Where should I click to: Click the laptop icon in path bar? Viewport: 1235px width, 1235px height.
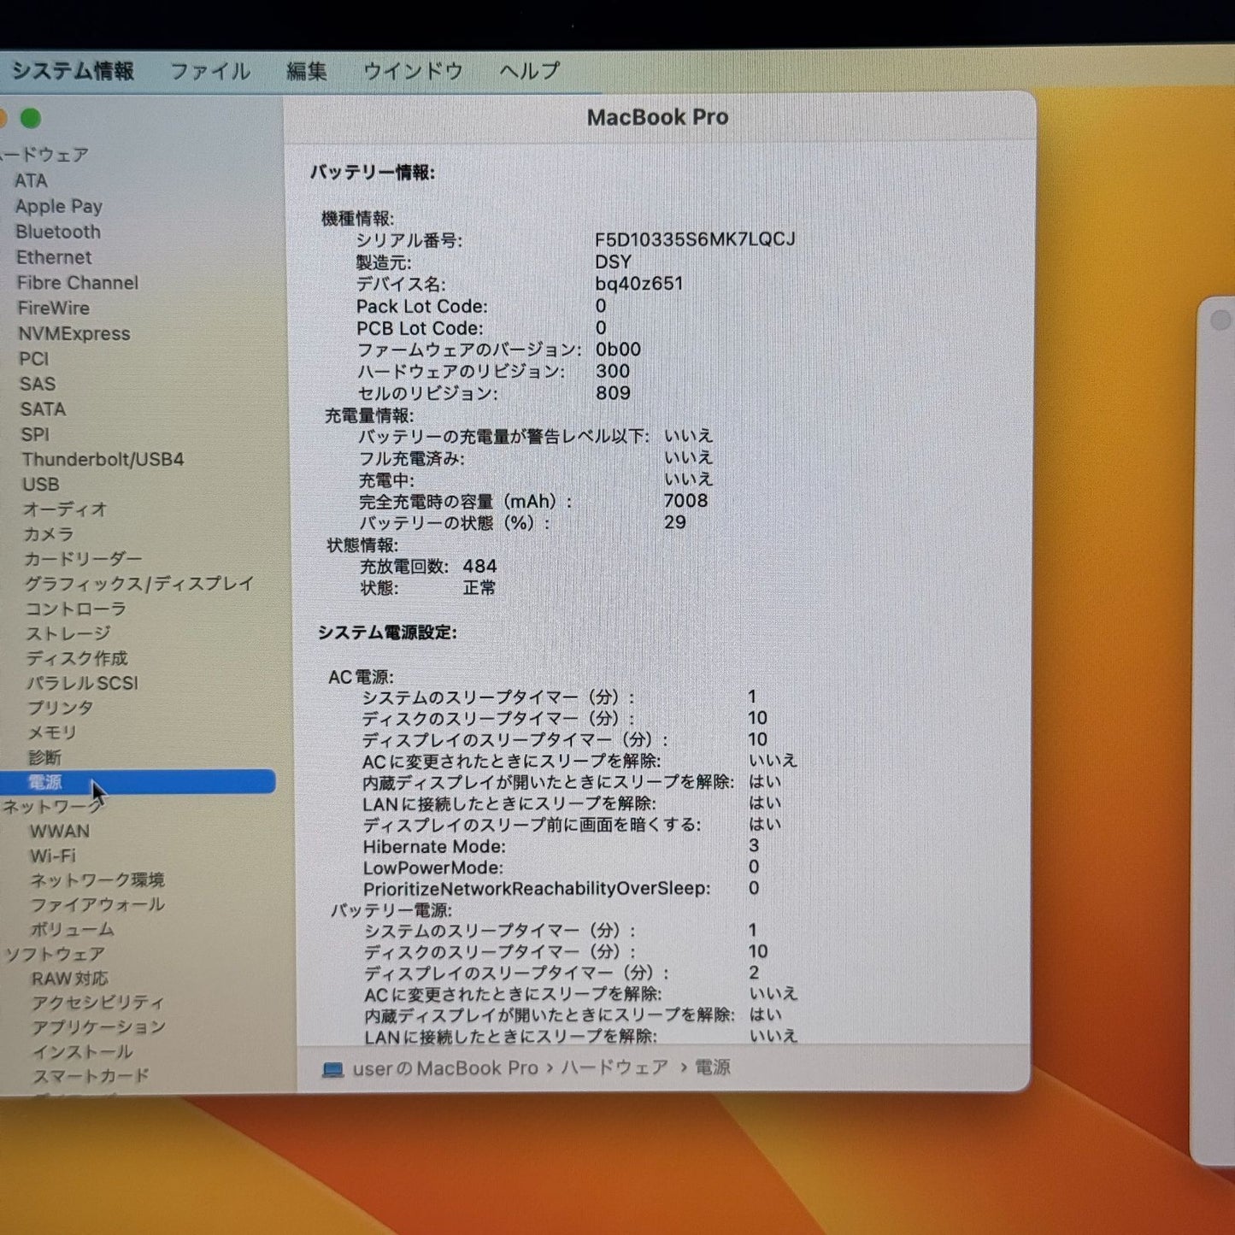pyautogui.click(x=332, y=1069)
